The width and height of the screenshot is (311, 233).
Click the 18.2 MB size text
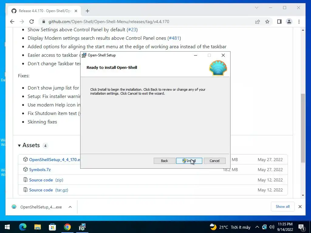230,170
